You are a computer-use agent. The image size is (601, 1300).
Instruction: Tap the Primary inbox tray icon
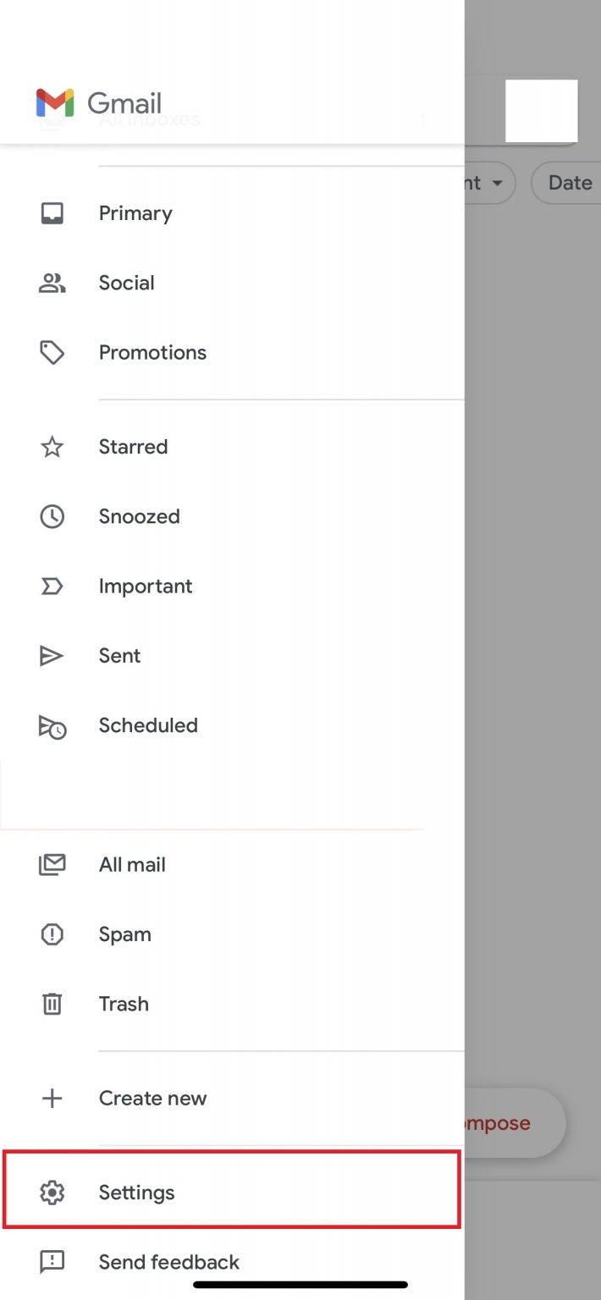(52, 213)
